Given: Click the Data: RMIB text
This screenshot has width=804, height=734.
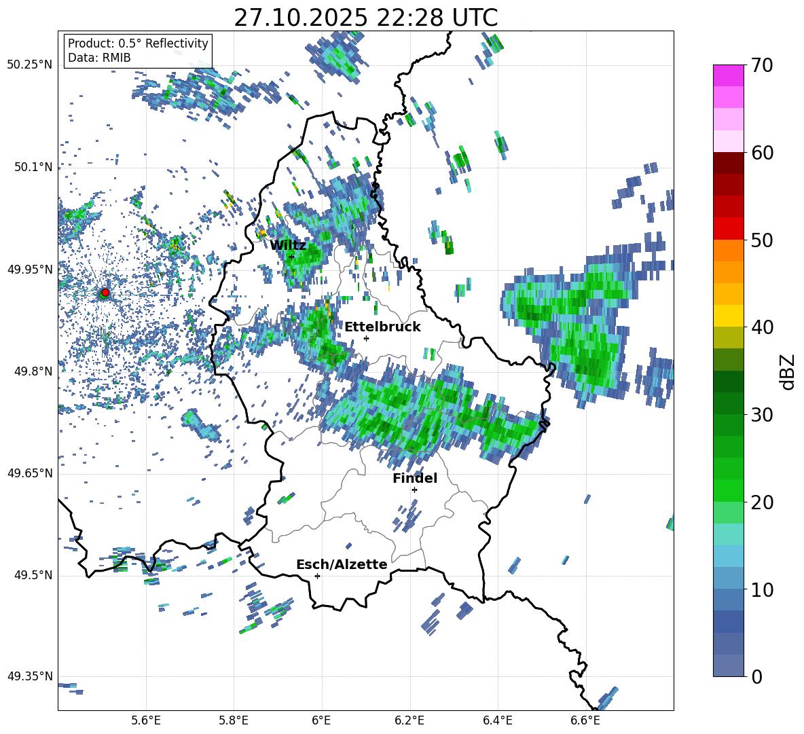Looking at the screenshot, I should [x=99, y=58].
